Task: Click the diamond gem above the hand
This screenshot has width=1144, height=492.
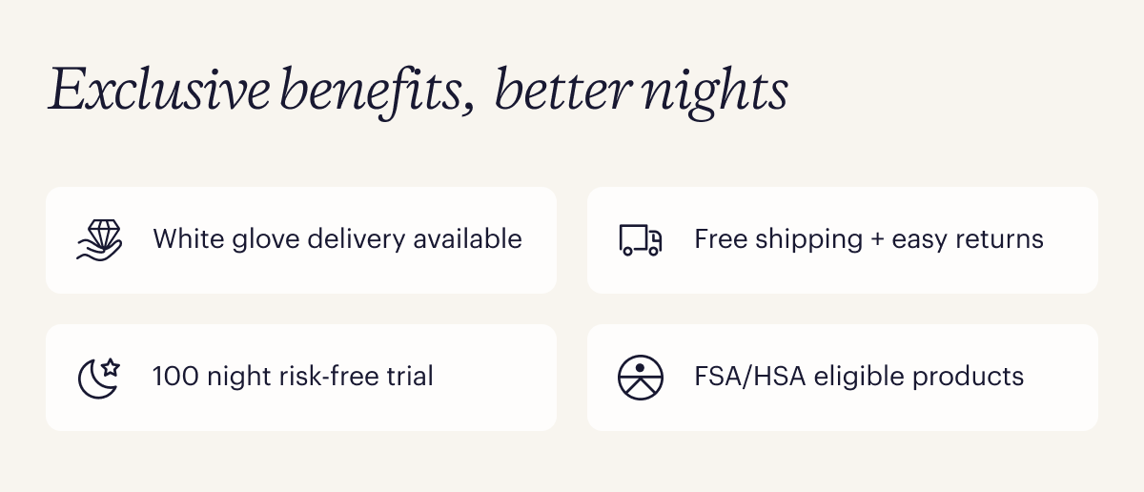Action: [102, 232]
